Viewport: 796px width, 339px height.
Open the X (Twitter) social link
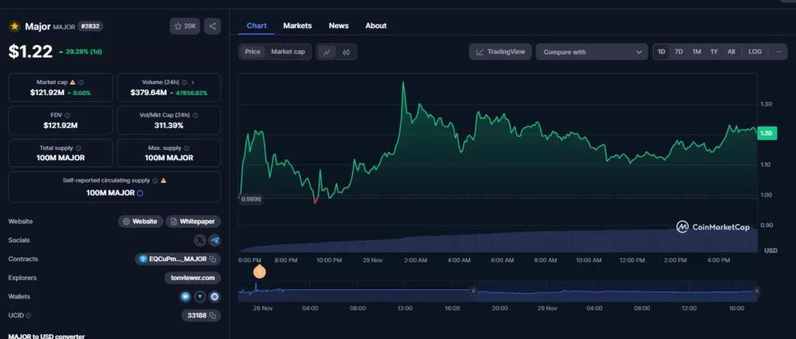pyautogui.click(x=200, y=240)
